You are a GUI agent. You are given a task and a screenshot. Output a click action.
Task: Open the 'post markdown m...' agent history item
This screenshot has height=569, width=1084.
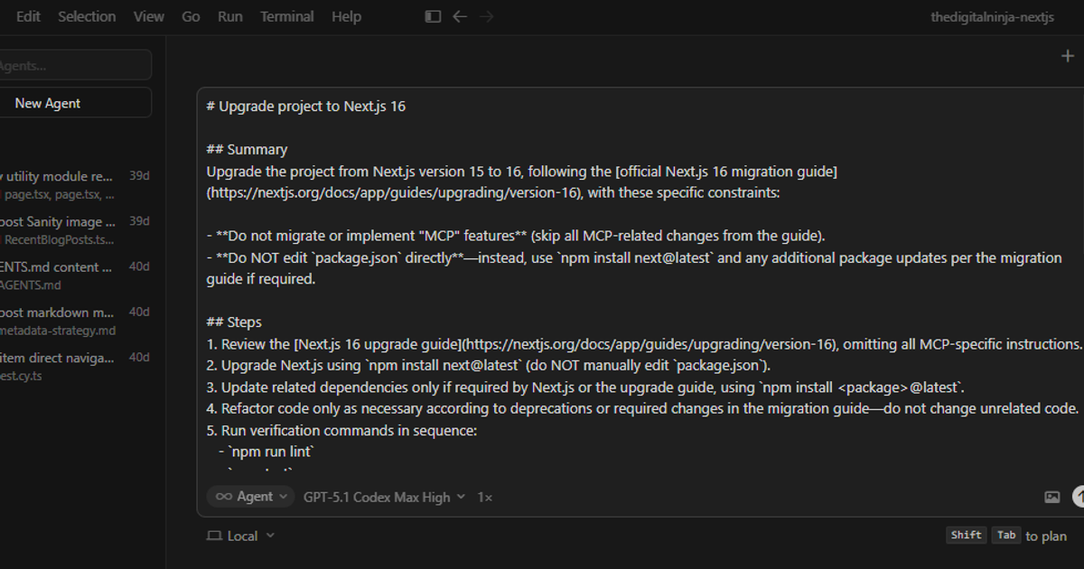click(77, 321)
